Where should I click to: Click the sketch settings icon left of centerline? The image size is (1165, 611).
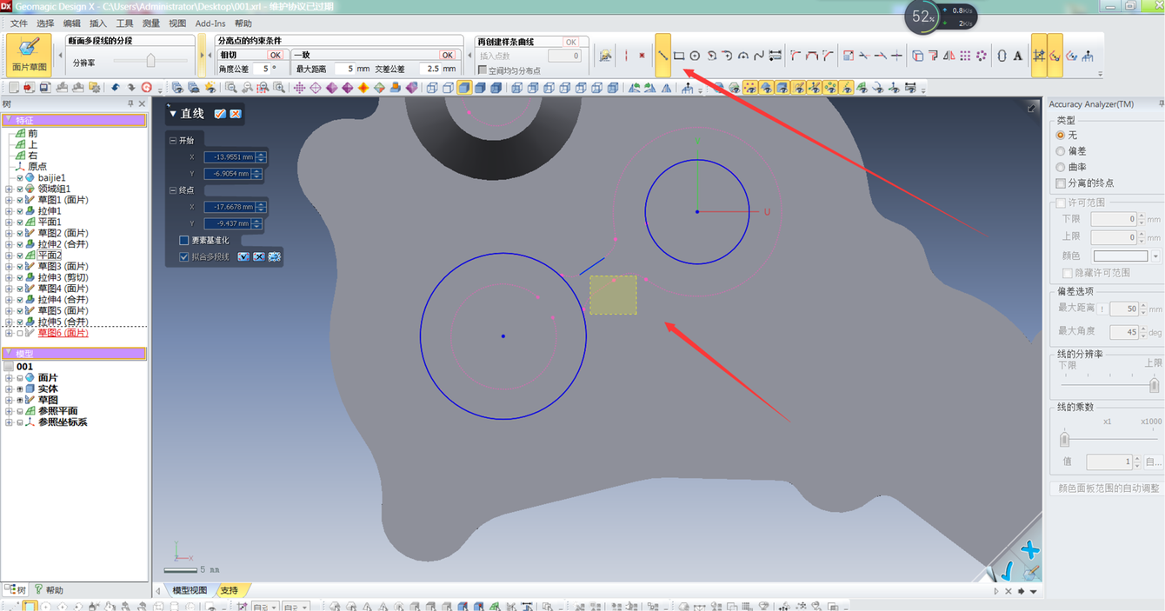click(606, 56)
